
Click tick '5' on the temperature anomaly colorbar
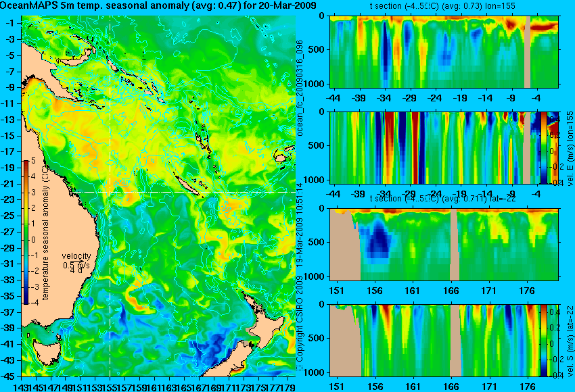tap(33, 161)
